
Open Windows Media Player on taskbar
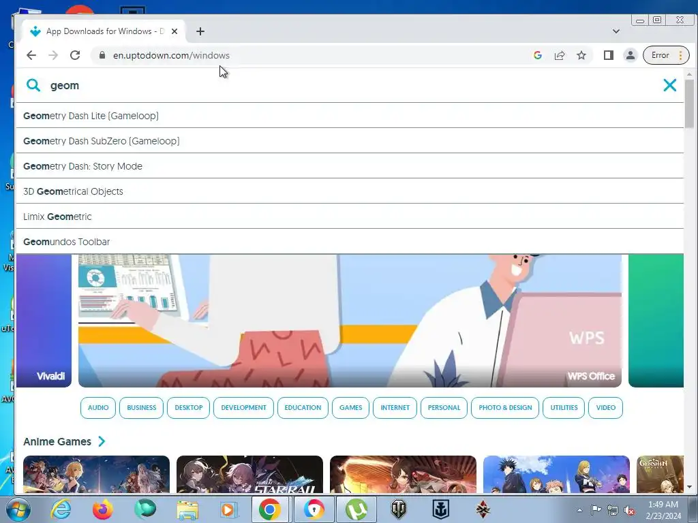coord(230,509)
